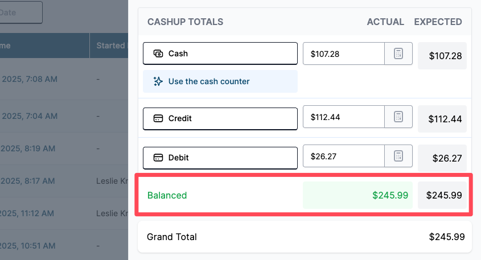
Task: Click the sparkle icon beside cash counter
Action: pos(158,81)
